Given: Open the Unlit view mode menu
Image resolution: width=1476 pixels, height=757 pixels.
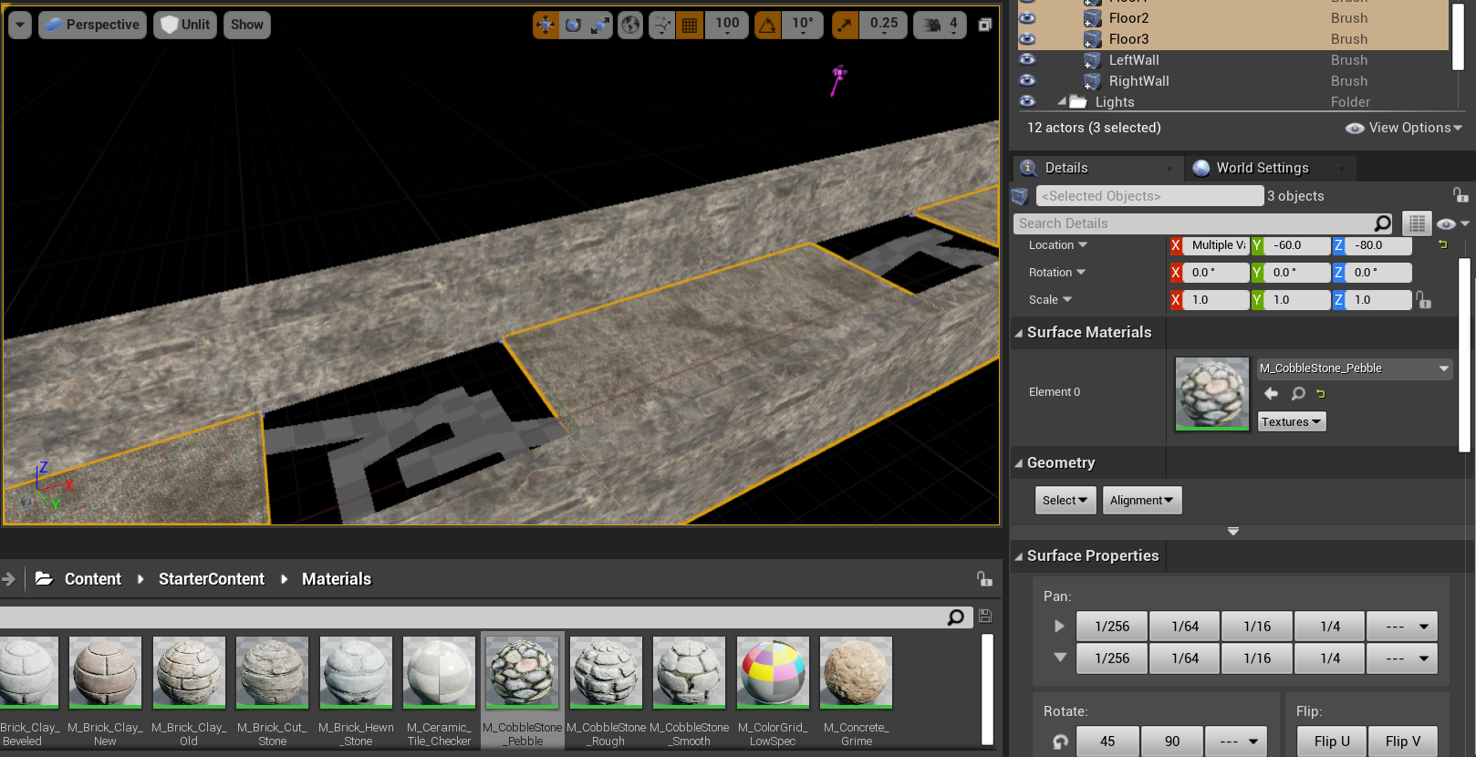Looking at the screenshot, I should pyautogui.click(x=186, y=25).
